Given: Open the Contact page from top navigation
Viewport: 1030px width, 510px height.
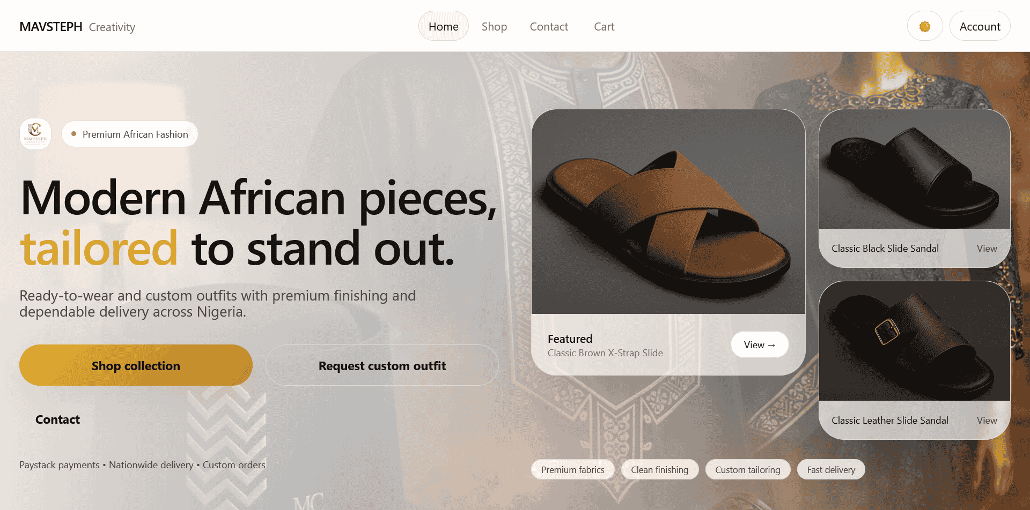Looking at the screenshot, I should tap(549, 26).
